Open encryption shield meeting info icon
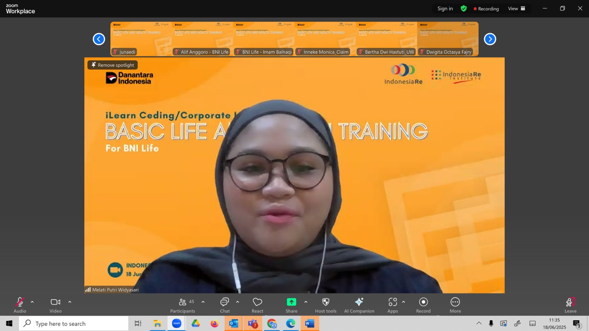The width and height of the screenshot is (589, 331). (464, 8)
